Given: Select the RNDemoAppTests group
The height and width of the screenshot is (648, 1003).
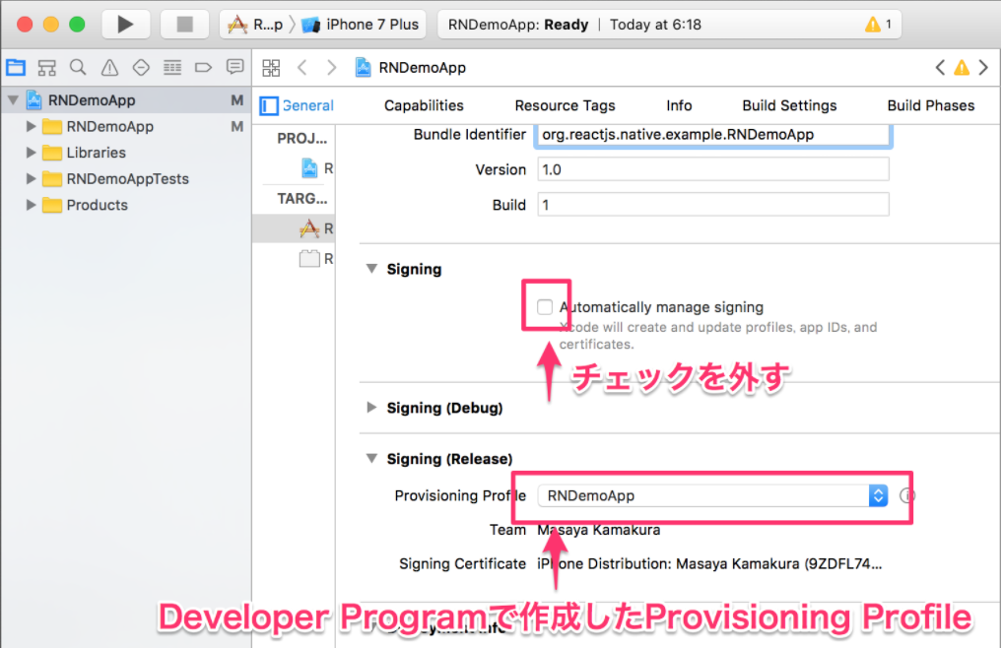Looking at the screenshot, I should point(126,179).
